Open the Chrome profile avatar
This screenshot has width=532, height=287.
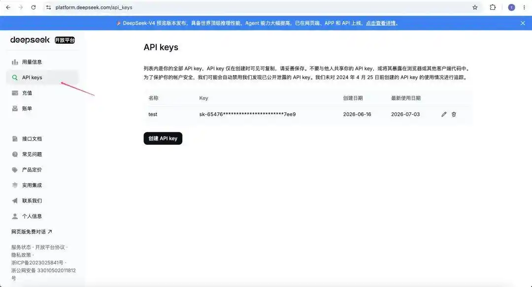click(x=511, y=7)
